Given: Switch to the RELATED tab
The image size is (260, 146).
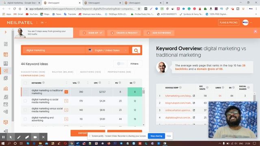Looking at the screenshot, I should (x=63, y=72).
